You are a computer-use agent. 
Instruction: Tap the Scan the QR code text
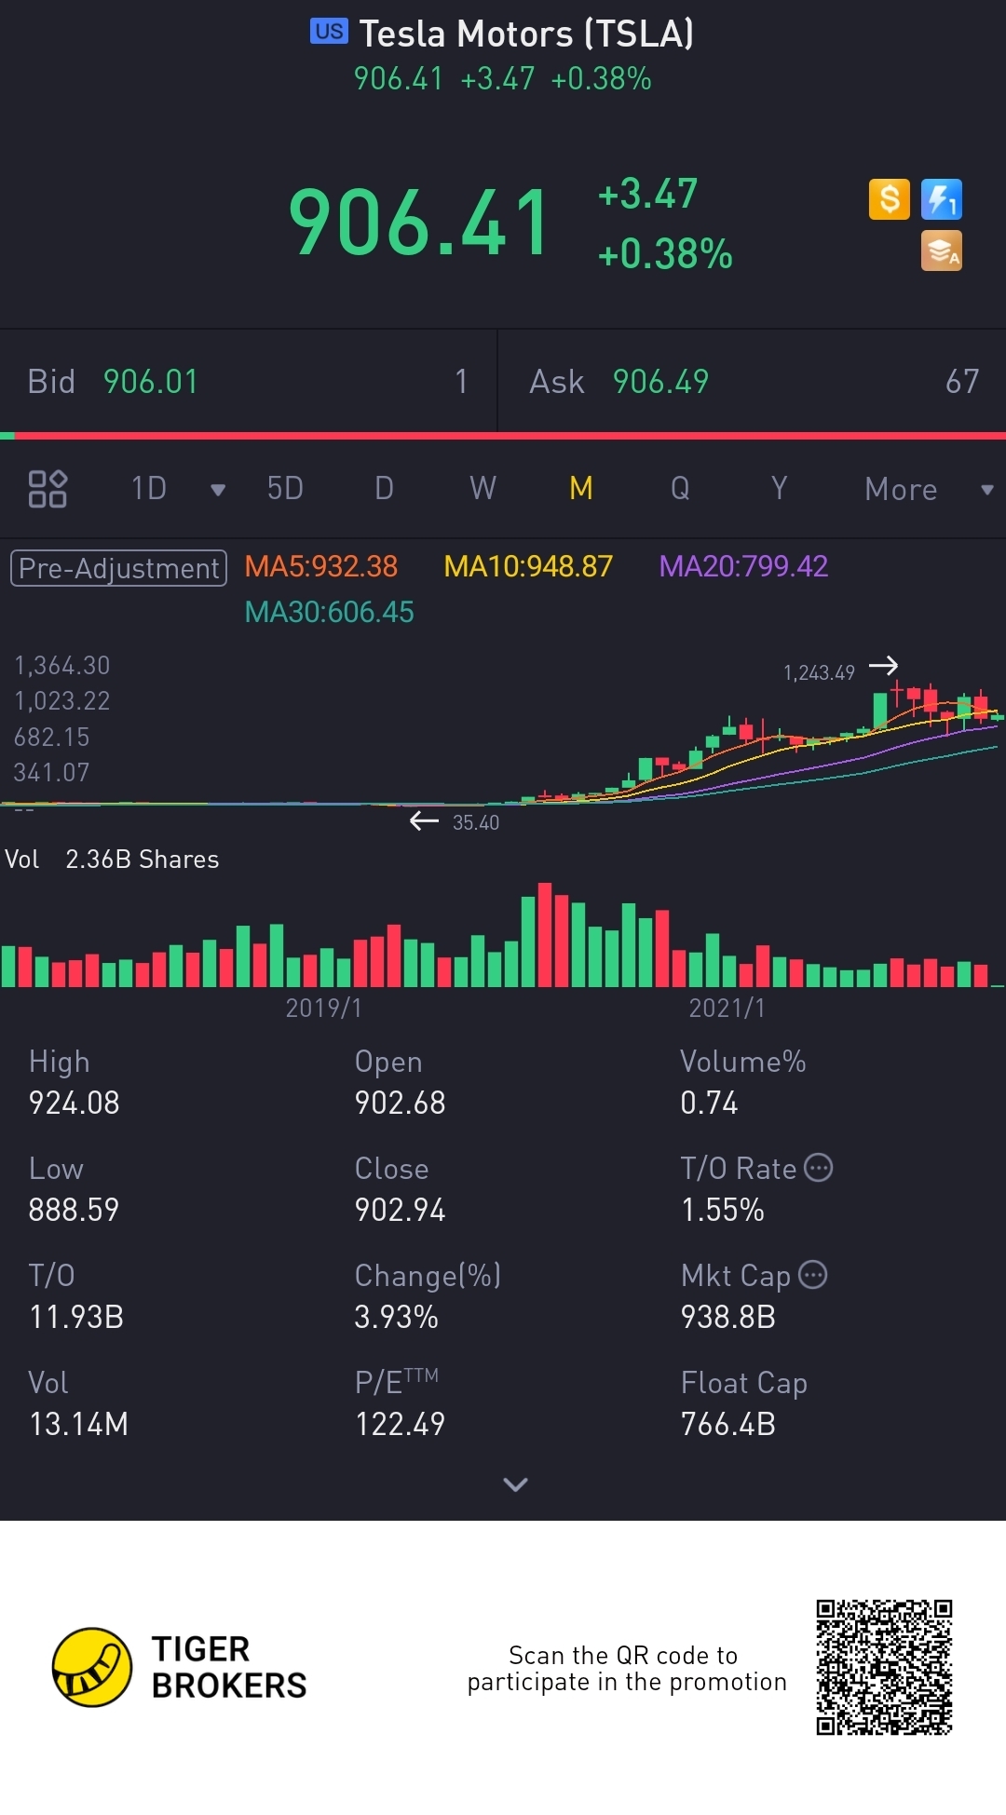coord(627,1668)
